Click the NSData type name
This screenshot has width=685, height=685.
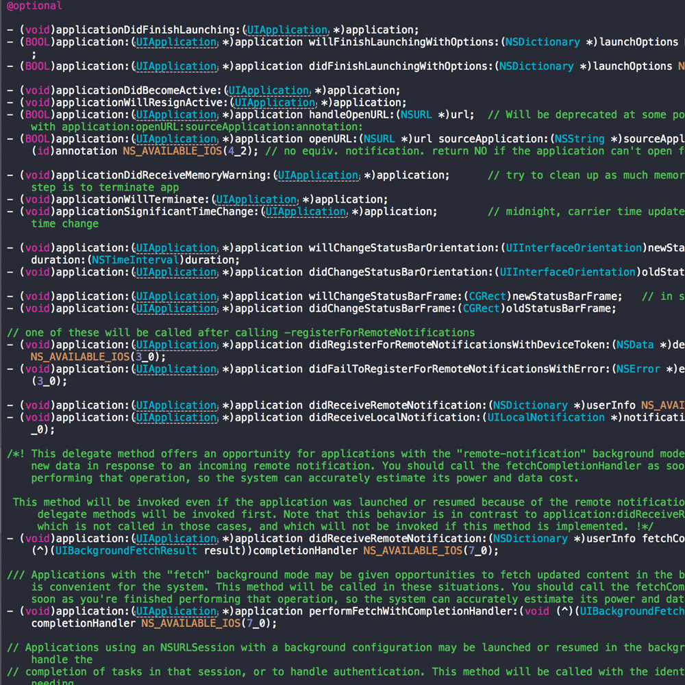635,345
